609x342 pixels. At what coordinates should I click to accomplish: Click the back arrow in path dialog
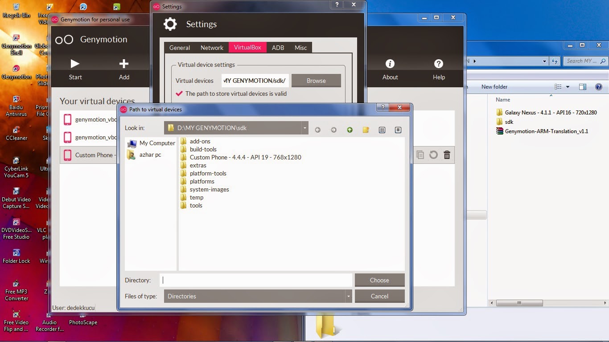(x=318, y=130)
